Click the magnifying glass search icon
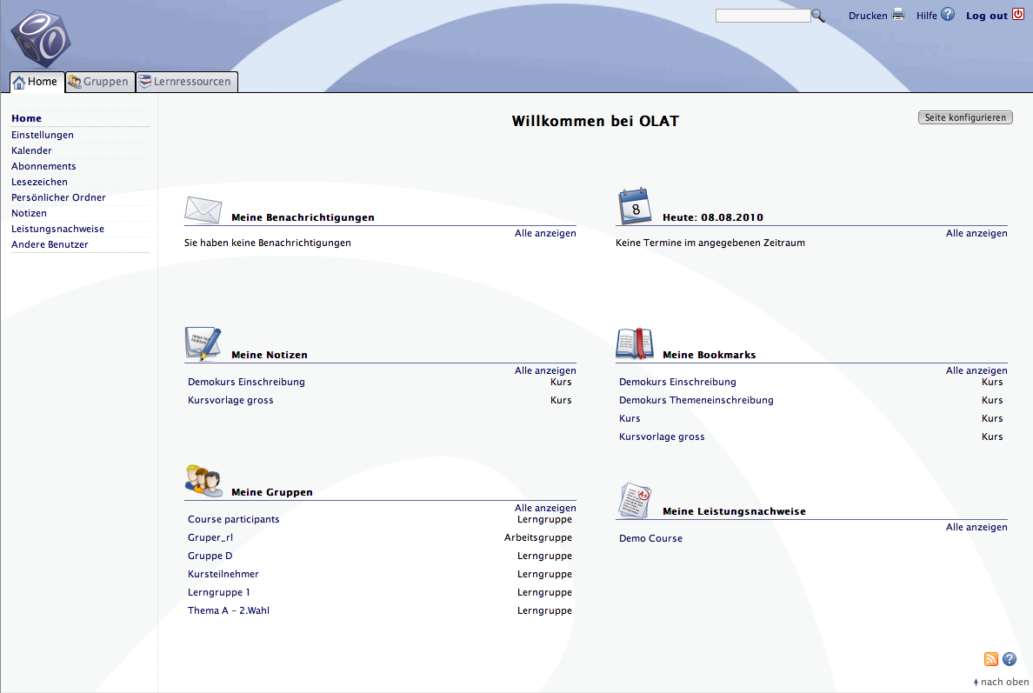 point(818,16)
